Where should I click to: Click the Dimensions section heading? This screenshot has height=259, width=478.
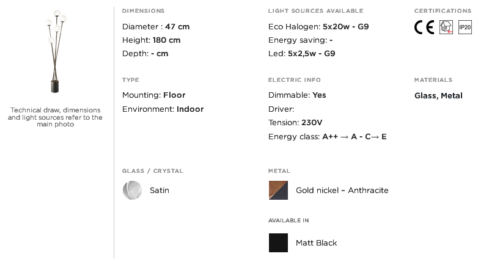(x=143, y=11)
